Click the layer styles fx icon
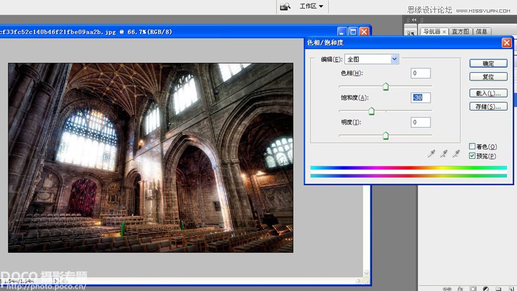 [x=460, y=288]
